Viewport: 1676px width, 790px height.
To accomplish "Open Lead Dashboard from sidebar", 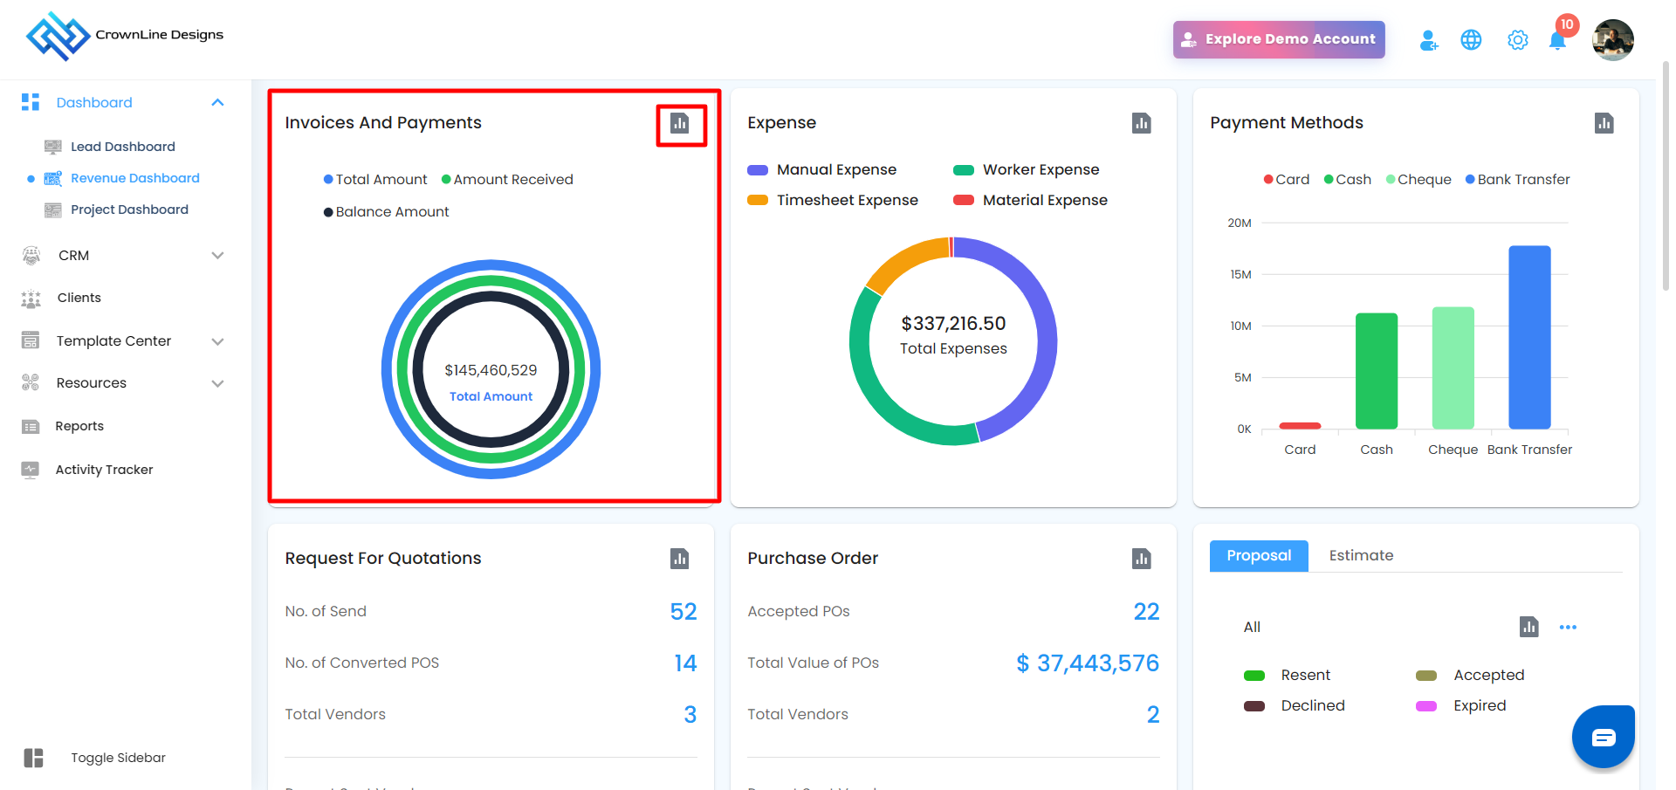I will [123, 147].
